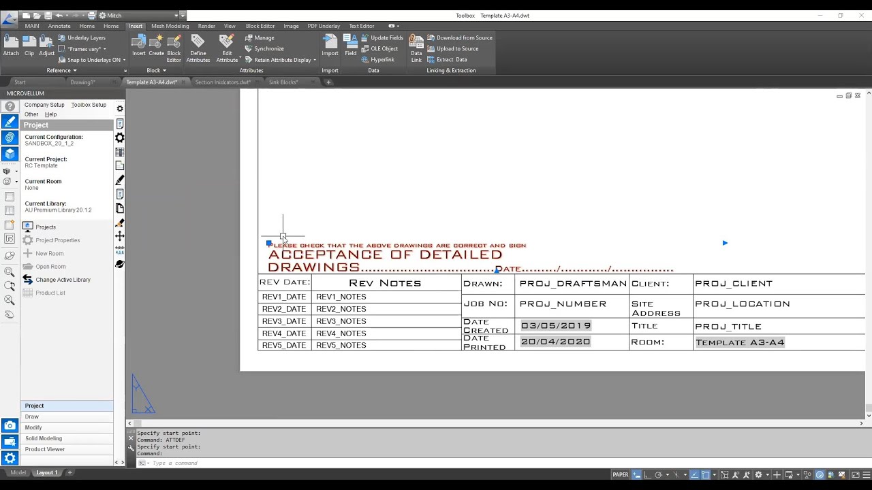Toggle object snap tracking button in status bar
The height and width of the screenshot is (490, 872).
pyautogui.click(x=694, y=474)
